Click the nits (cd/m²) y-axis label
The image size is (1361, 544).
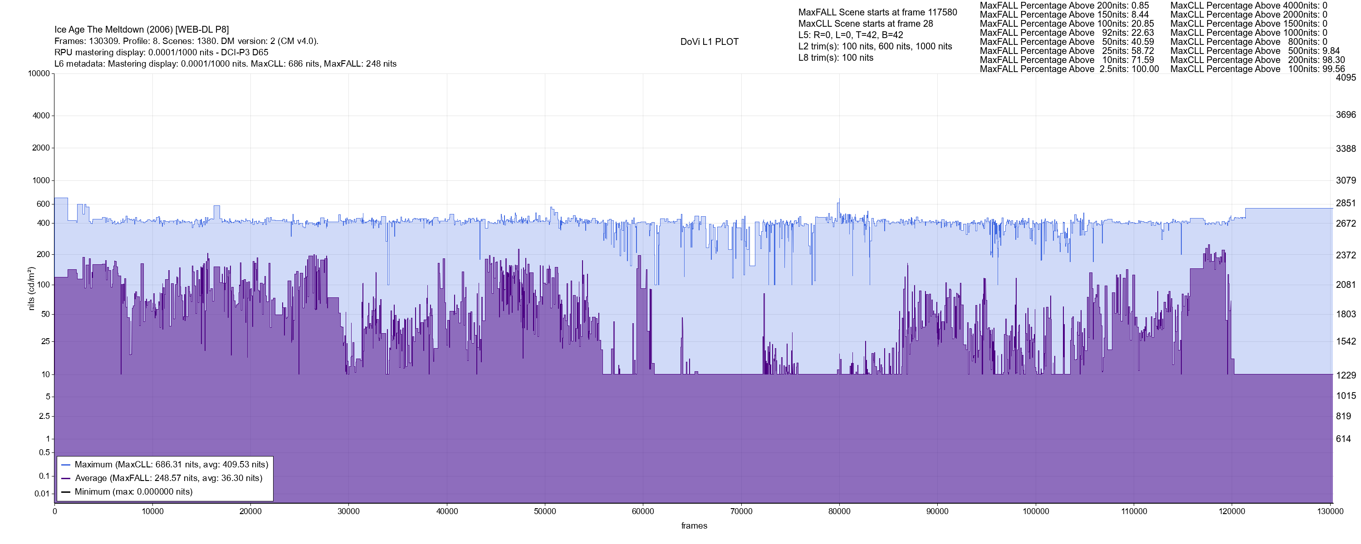coord(31,288)
